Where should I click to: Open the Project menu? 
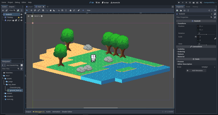10,2
